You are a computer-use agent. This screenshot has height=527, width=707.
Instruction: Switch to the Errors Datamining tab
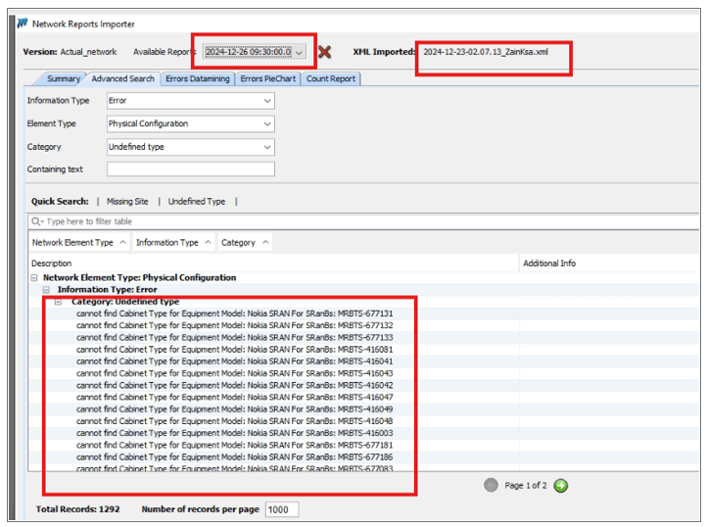click(x=196, y=78)
